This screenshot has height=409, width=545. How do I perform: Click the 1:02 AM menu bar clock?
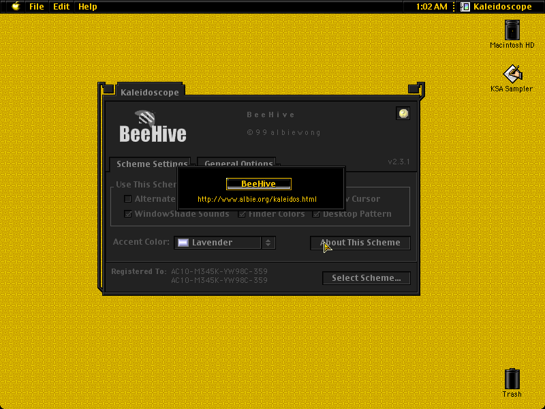(431, 7)
